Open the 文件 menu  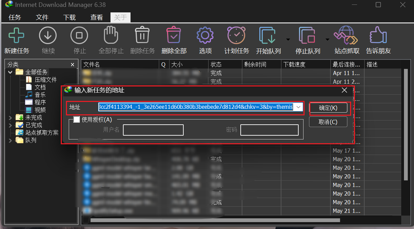[42, 17]
